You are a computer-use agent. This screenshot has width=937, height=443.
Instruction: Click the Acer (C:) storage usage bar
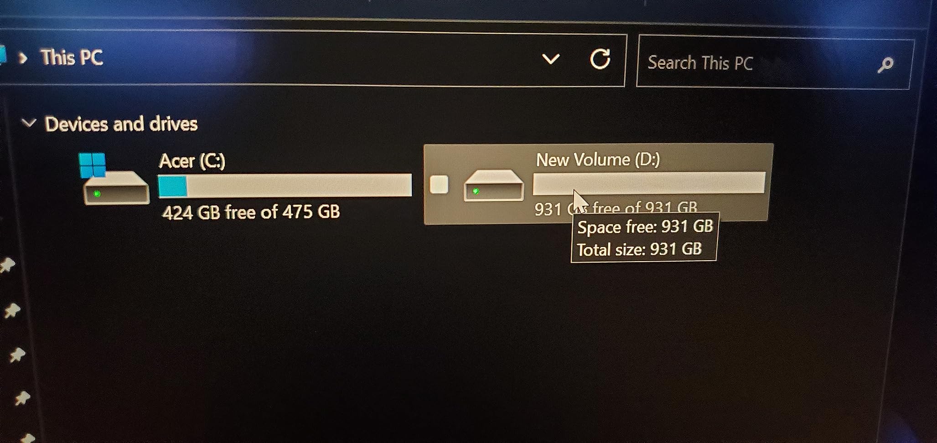pyautogui.click(x=285, y=185)
